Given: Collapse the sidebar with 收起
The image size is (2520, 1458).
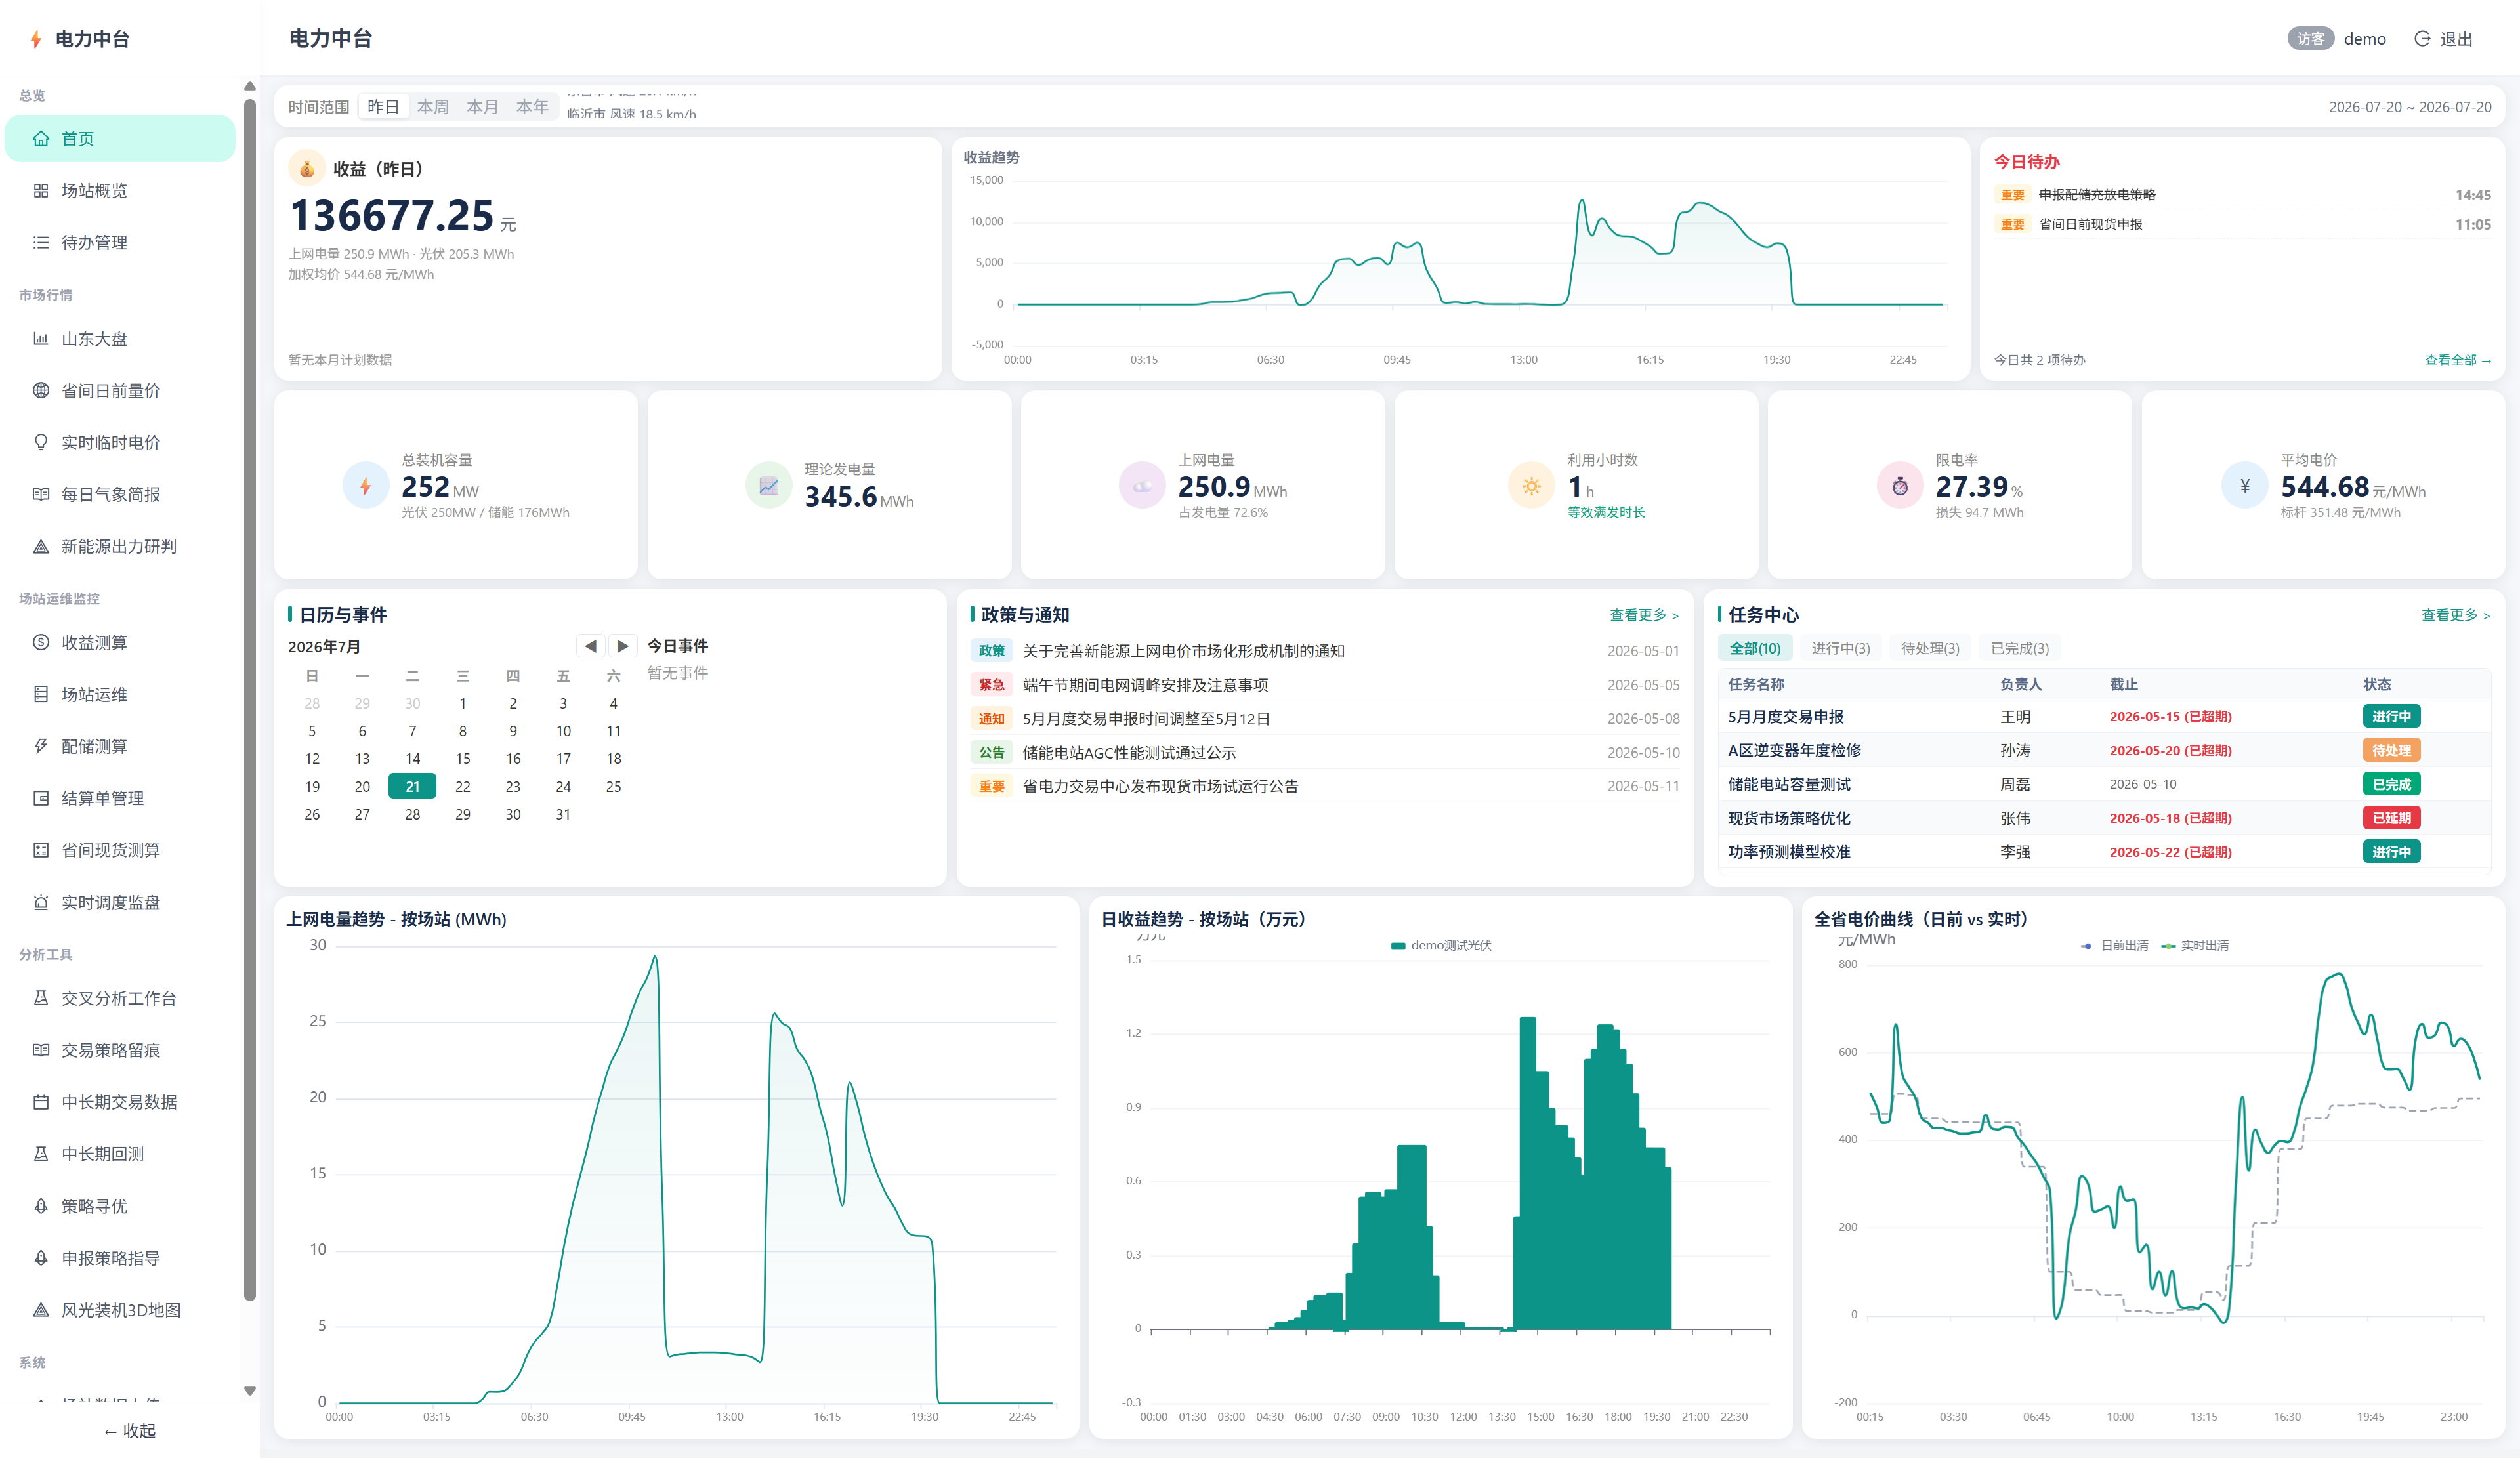Looking at the screenshot, I should pos(130,1431).
